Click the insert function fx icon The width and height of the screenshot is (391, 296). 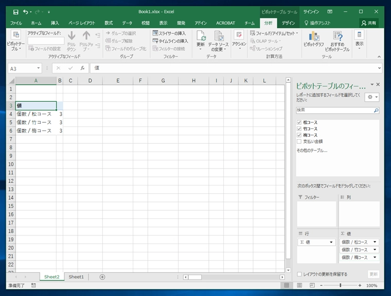82,68
